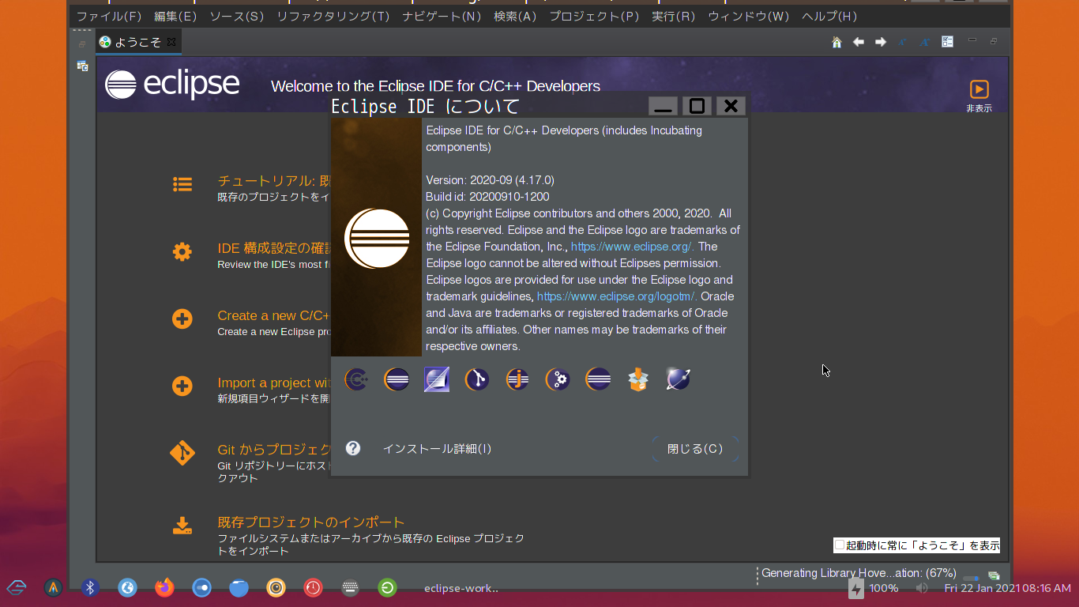This screenshot has height=607, width=1079.
Task: Click eclipse-work.. window entry in taskbar
Action: point(461,588)
